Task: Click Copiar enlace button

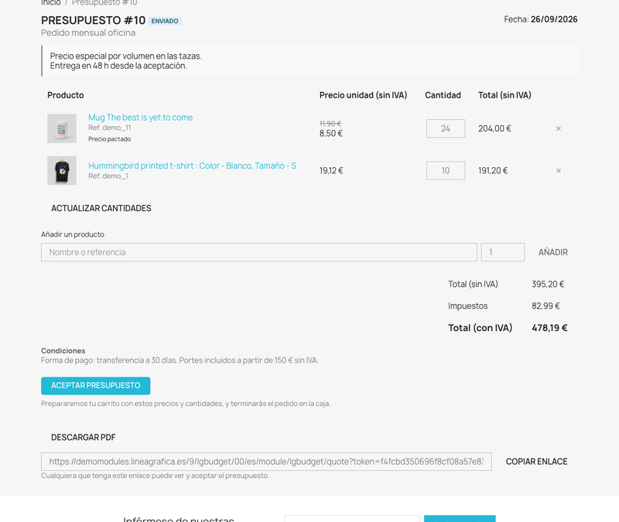Action: [x=536, y=462]
